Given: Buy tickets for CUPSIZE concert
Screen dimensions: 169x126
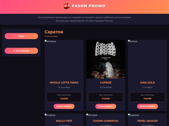Looking at the screenshot, I should [106, 106].
